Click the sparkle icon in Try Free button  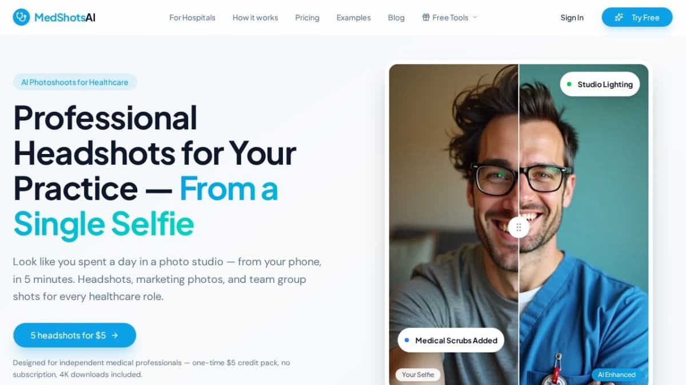tap(619, 17)
